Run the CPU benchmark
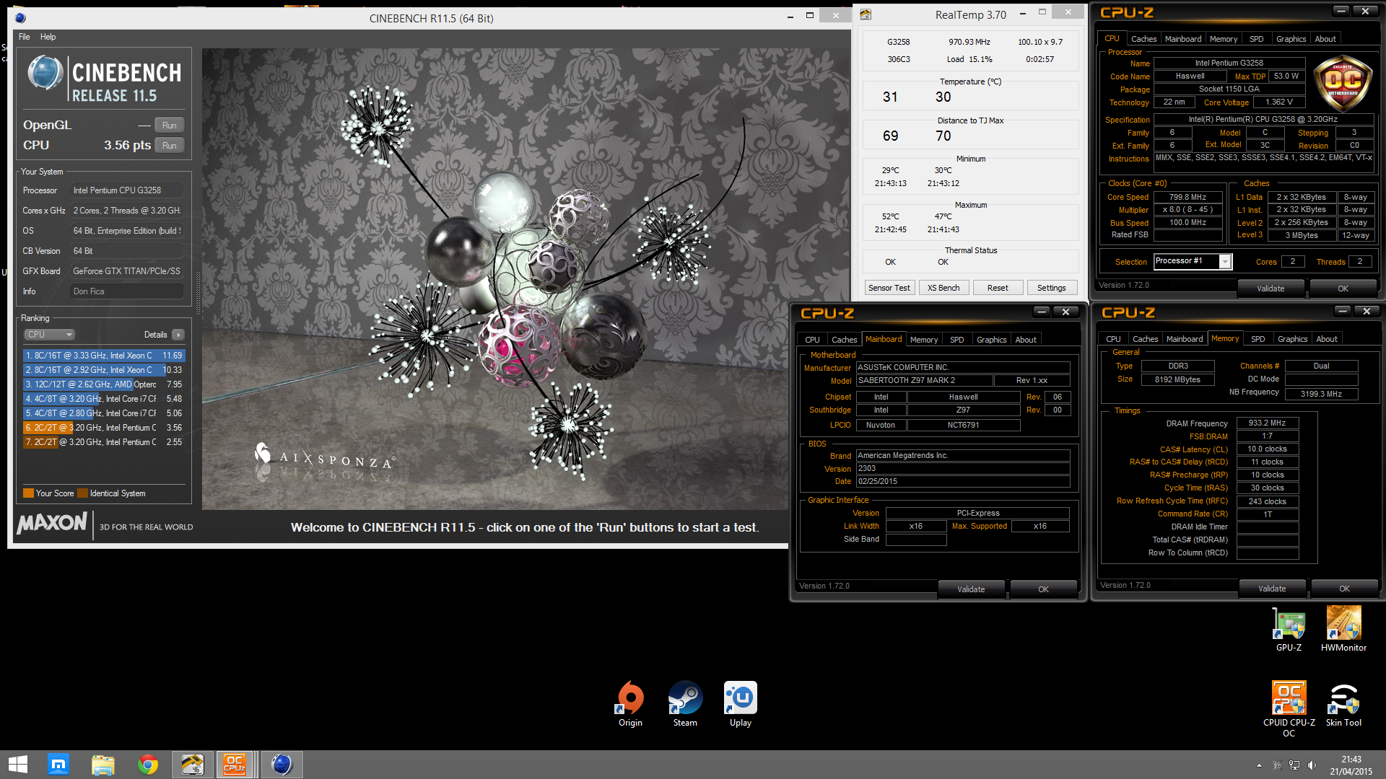The width and height of the screenshot is (1386, 779). [x=169, y=145]
